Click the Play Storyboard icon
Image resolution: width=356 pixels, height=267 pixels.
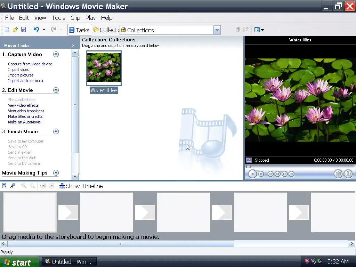[x=51, y=186]
